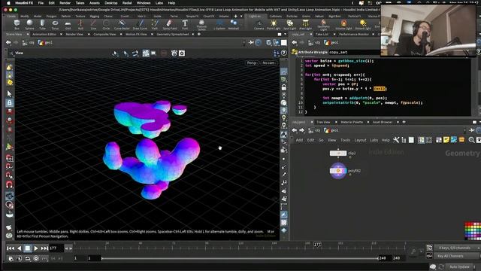Select the Curve Bezier shelf tool
Viewport: 481px width, 271px height.
click(122, 24)
